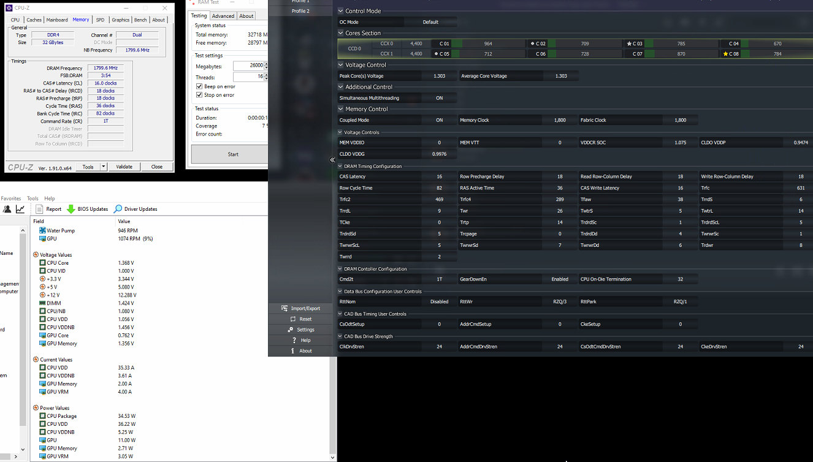The width and height of the screenshot is (813, 462).
Task: Click the Megabytes input field in RAM Test
Action: 248,66
